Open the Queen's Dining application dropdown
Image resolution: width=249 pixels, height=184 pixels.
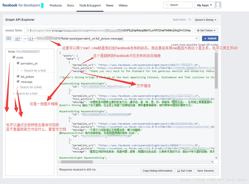(x=205, y=20)
